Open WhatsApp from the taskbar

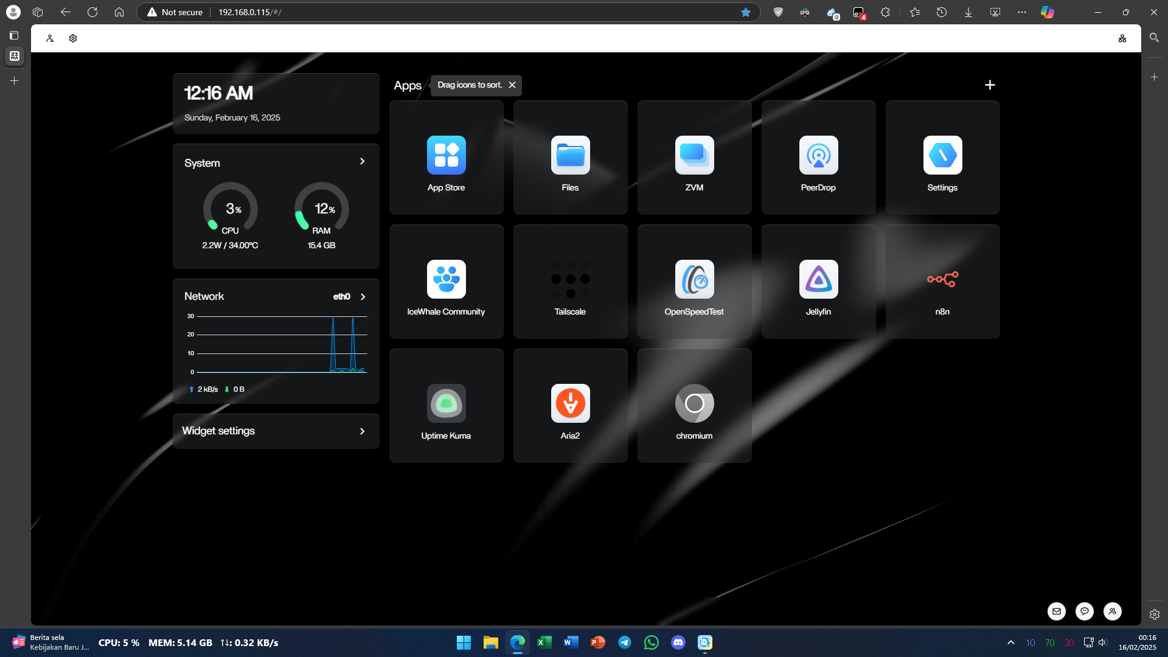[x=652, y=642]
